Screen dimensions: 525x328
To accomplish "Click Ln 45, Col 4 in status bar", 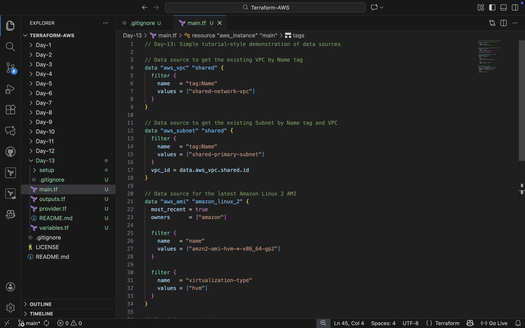I will click(349, 323).
